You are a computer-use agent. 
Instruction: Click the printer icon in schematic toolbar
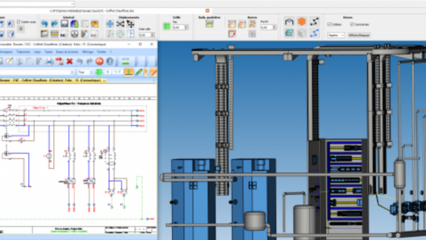coord(50,61)
